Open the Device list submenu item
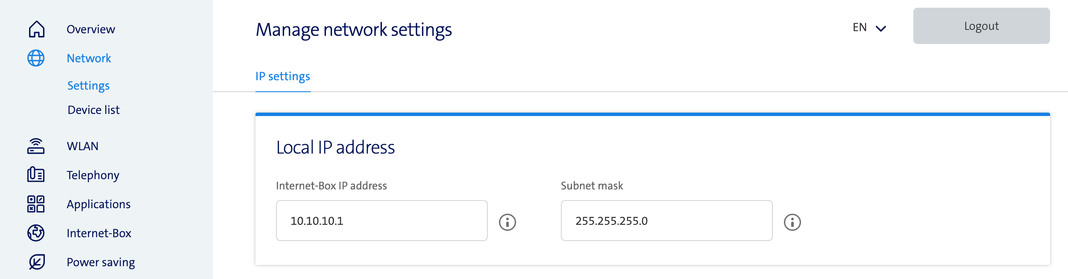 [x=94, y=110]
